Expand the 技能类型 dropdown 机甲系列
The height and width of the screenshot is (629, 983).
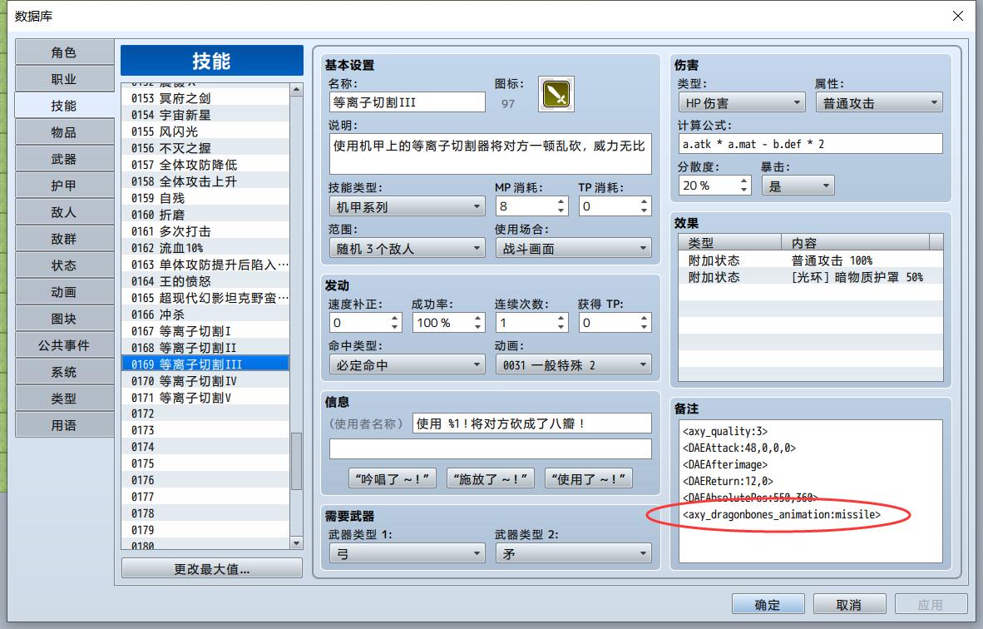pyautogui.click(x=407, y=207)
